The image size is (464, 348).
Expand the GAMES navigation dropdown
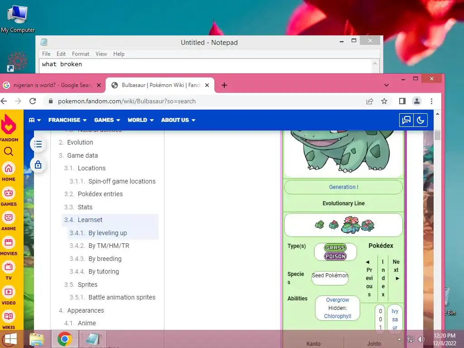point(107,120)
